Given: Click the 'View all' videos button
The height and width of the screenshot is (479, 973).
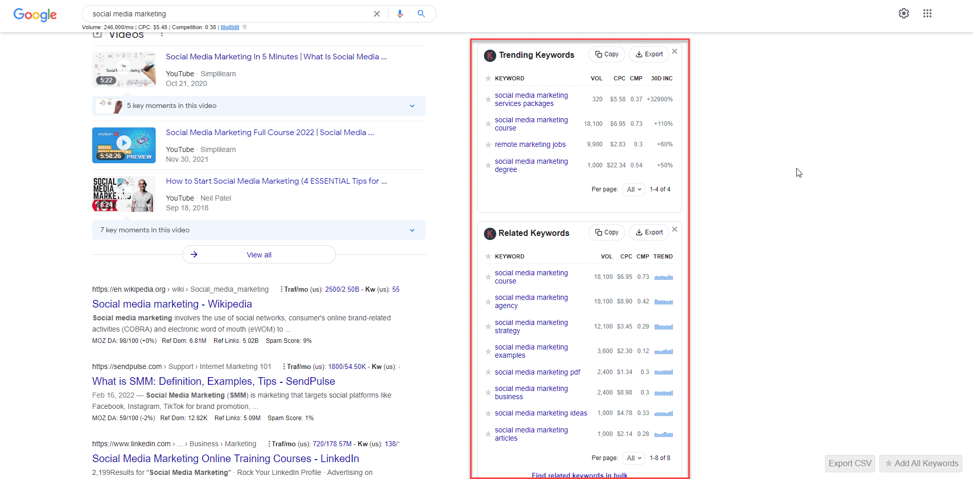Looking at the screenshot, I should coord(259,254).
